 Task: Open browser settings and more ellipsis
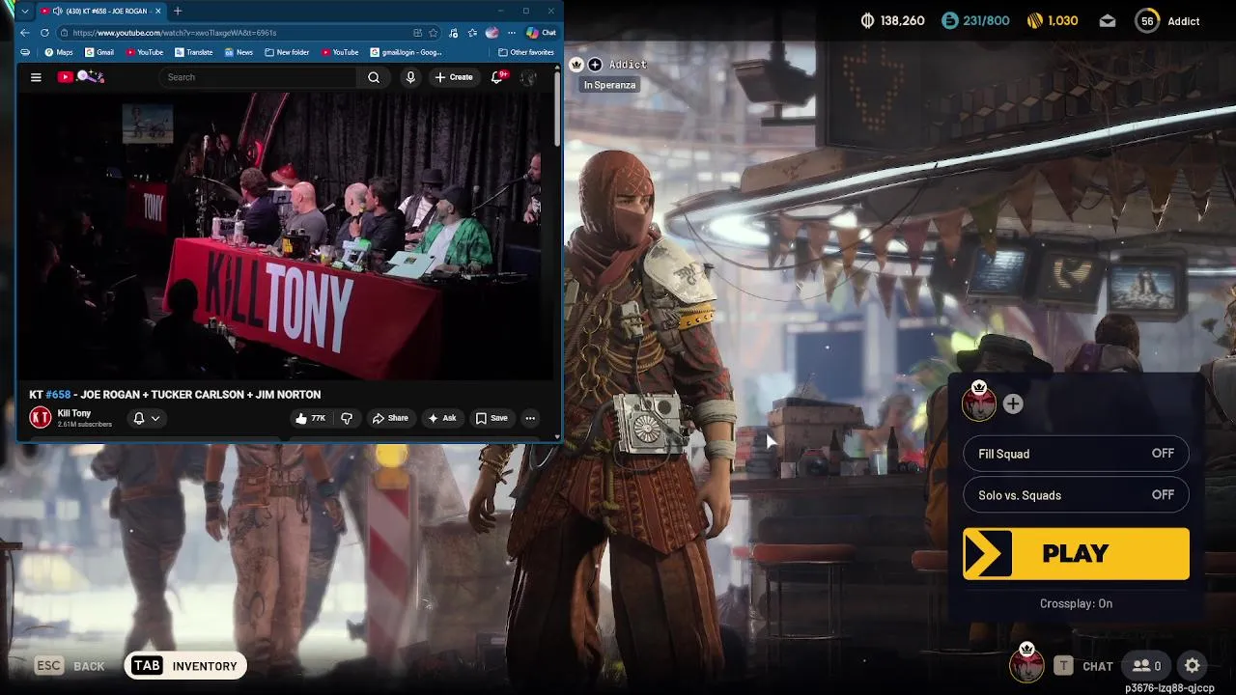click(x=512, y=33)
